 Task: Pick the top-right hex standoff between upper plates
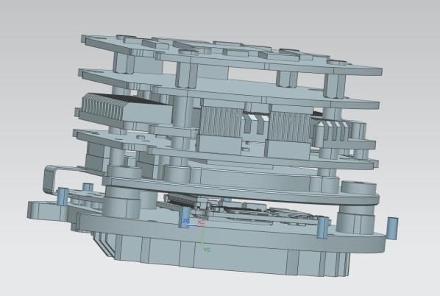pos(335,85)
